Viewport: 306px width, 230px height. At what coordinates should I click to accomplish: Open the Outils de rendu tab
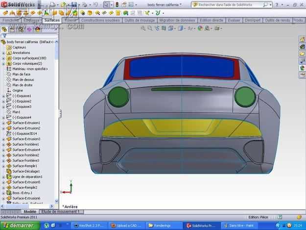point(277,20)
